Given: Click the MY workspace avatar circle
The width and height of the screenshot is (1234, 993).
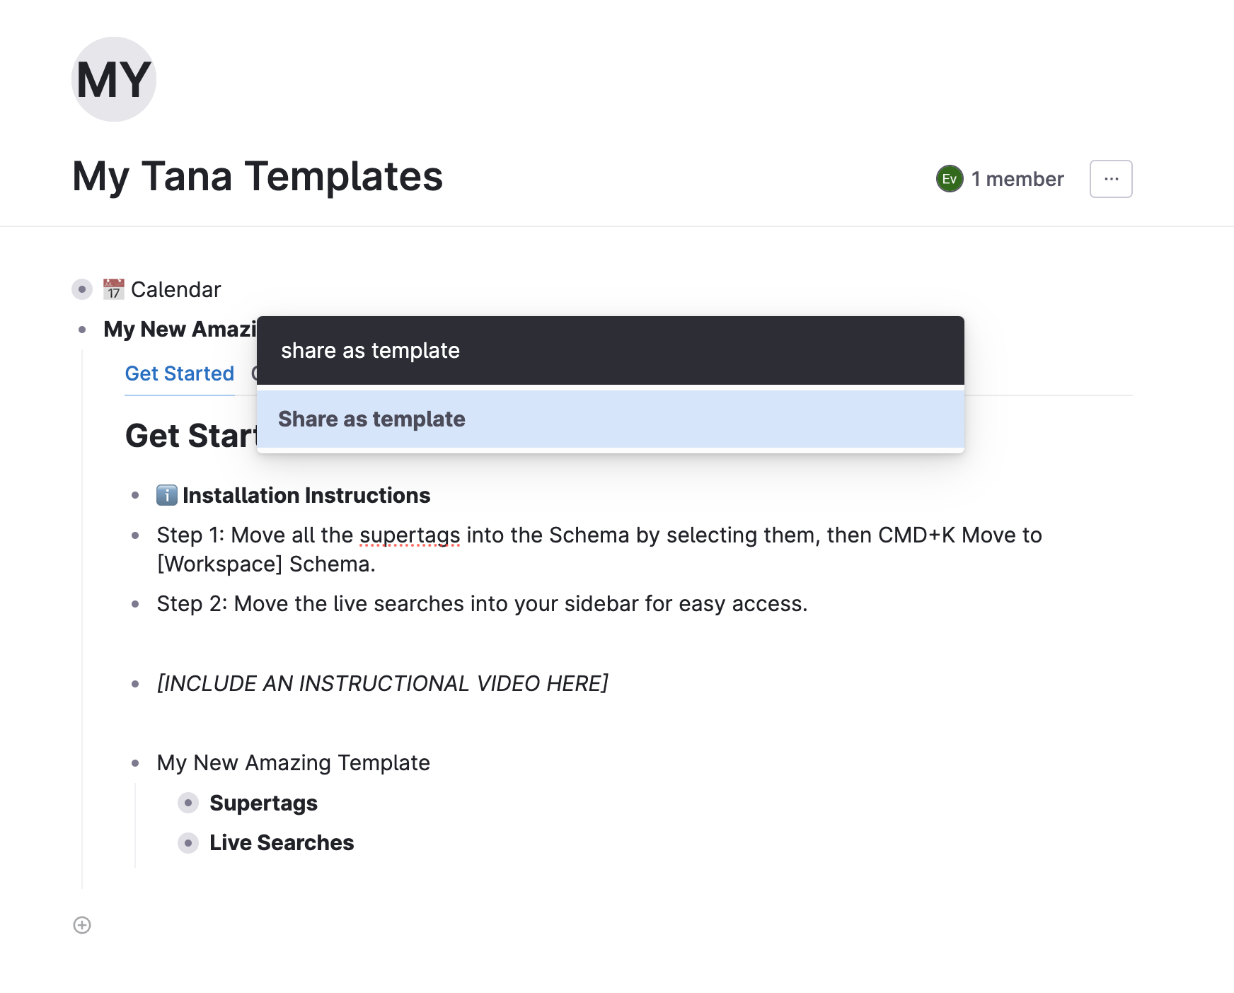Looking at the screenshot, I should (x=114, y=79).
